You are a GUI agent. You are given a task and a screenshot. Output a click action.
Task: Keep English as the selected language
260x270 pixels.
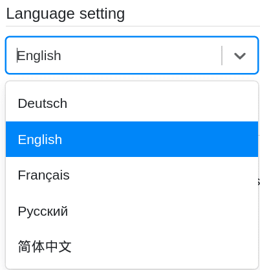[x=132, y=140]
